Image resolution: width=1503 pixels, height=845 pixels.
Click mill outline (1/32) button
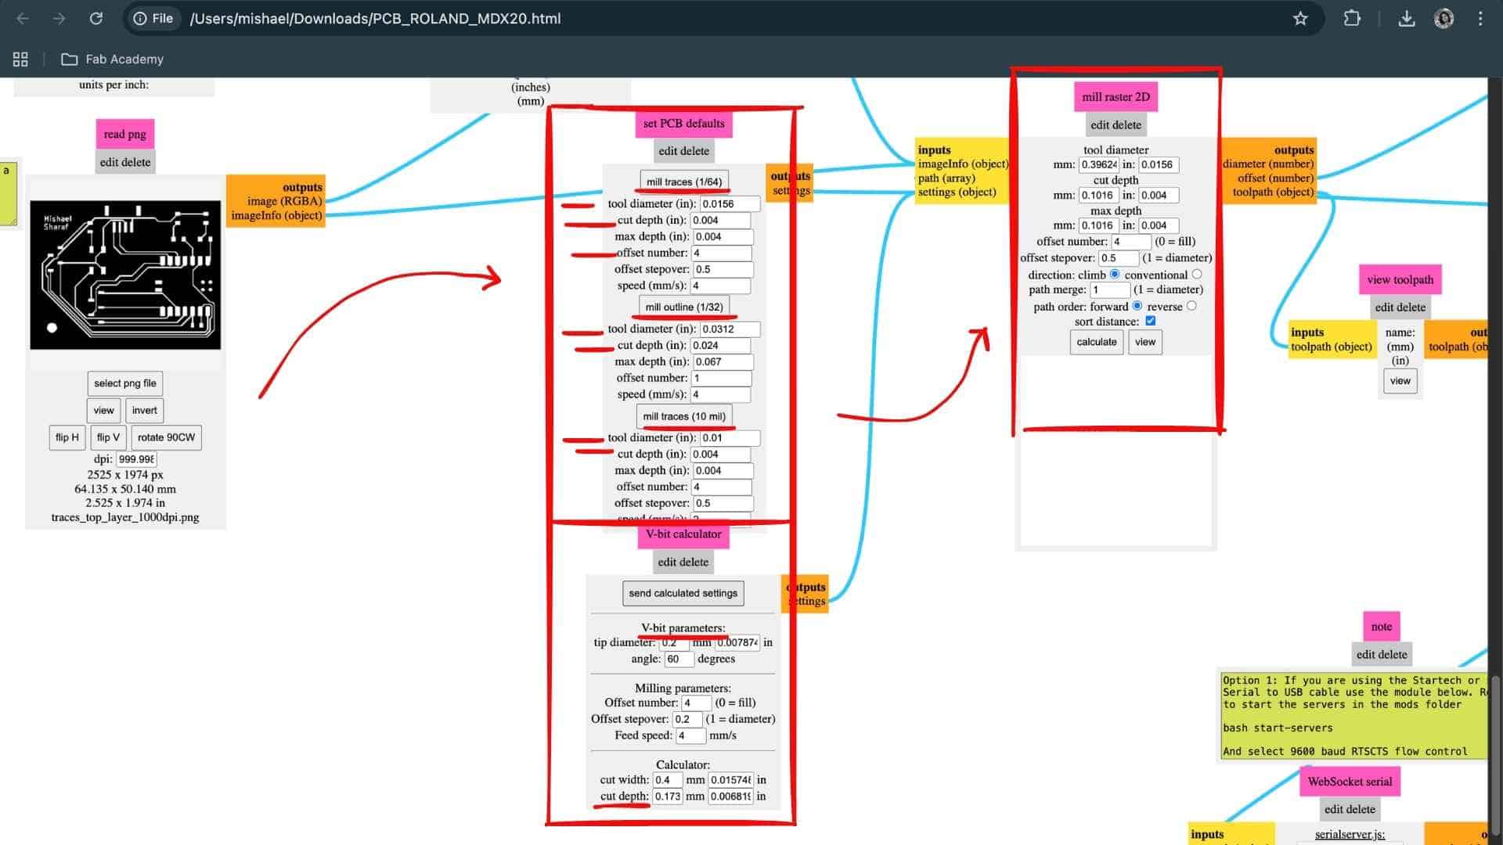pos(683,307)
